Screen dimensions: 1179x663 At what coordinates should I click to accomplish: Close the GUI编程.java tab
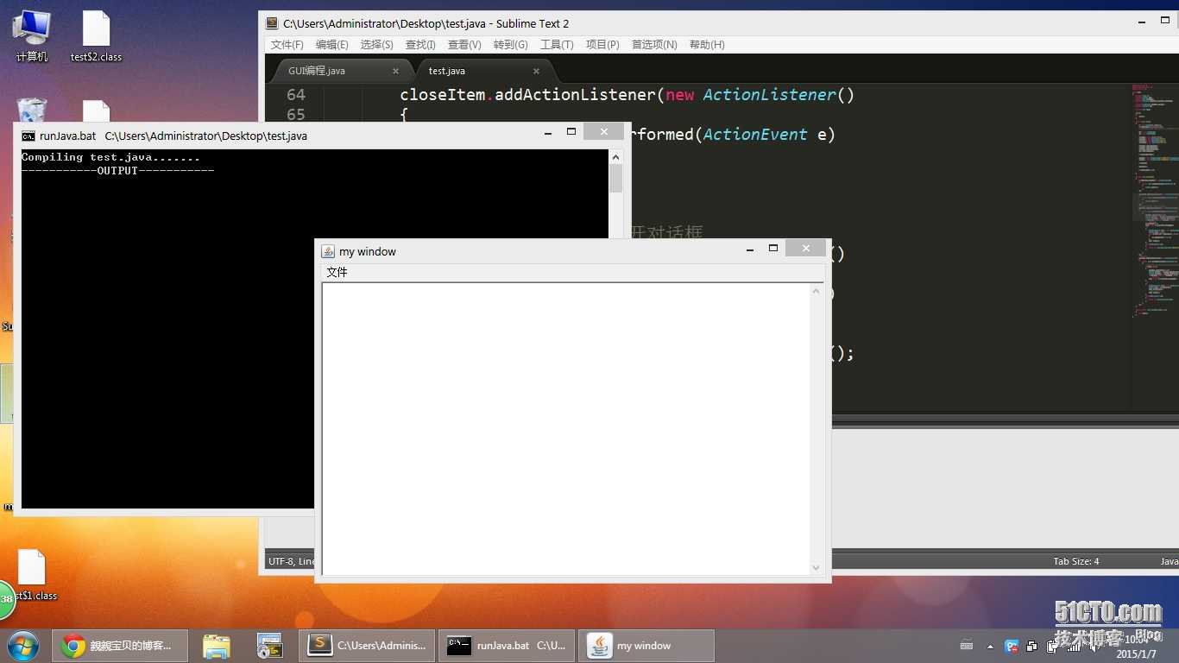(x=396, y=71)
